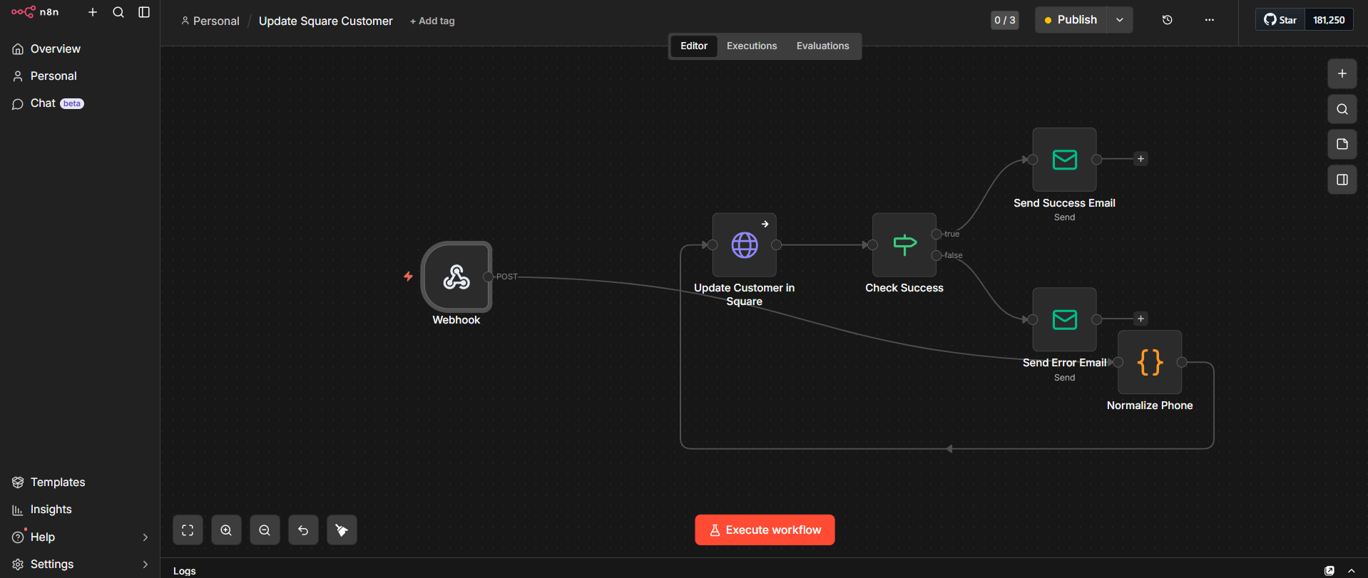Viewport: 1368px width, 578px height.
Task: Zoom in on the canvas
Action: pyautogui.click(x=226, y=530)
